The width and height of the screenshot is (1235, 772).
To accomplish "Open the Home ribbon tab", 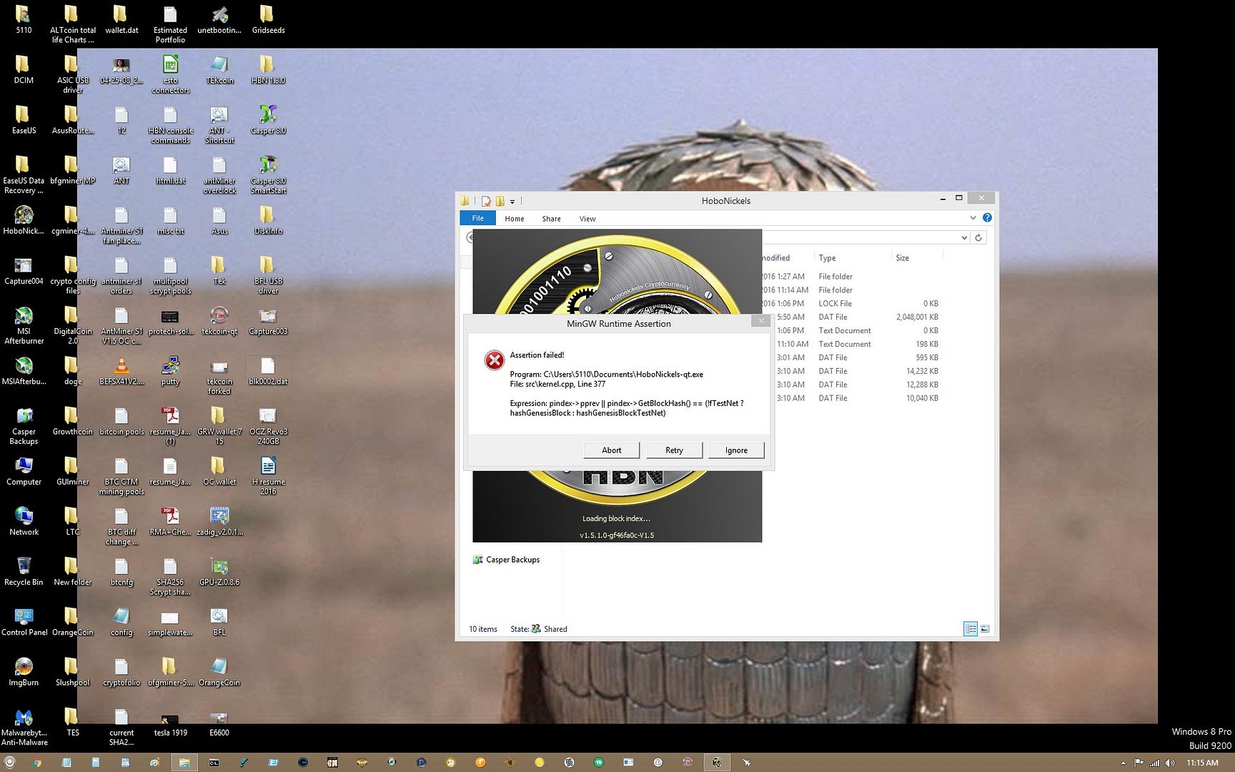I will tap(515, 219).
